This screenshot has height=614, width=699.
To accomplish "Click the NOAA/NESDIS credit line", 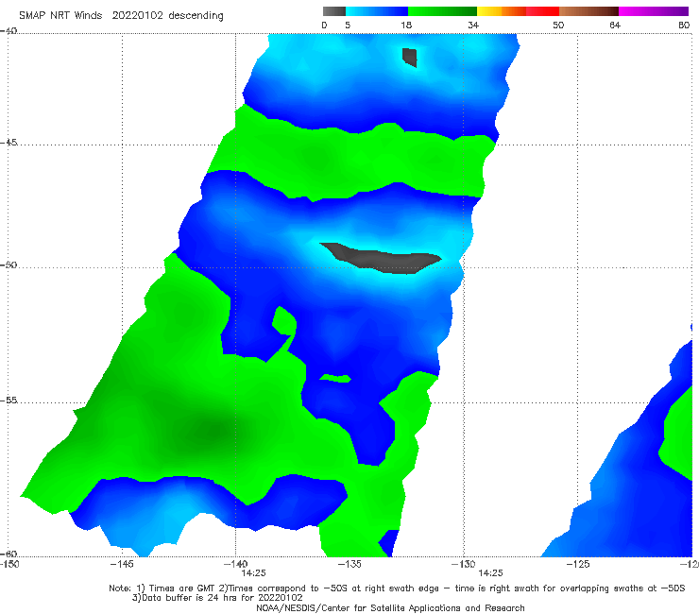I will (x=390, y=607).
